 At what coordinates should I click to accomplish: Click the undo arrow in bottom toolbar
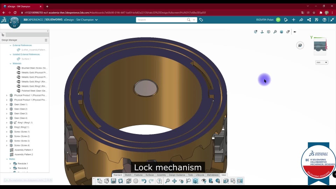pos(144,181)
